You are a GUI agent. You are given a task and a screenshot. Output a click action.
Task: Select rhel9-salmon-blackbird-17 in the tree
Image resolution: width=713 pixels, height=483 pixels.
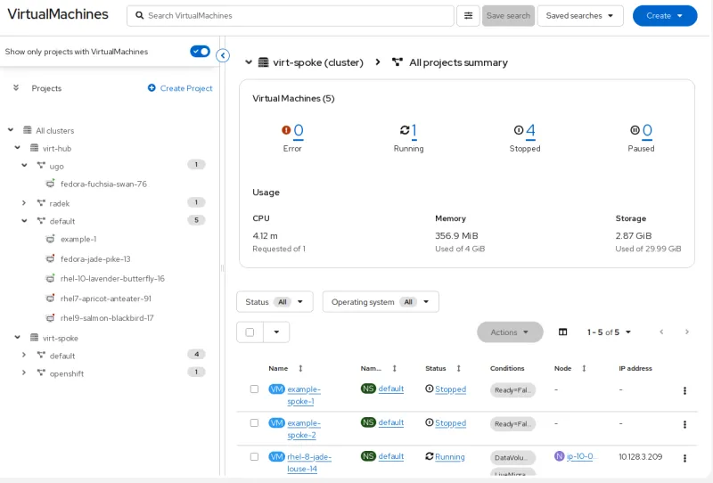(x=106, y=318)
